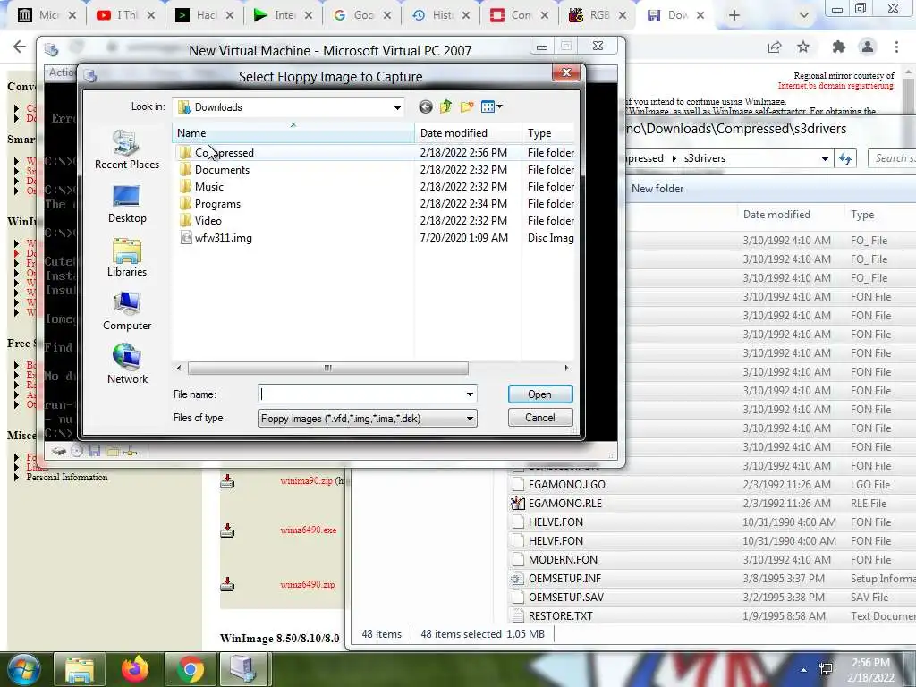Show hidden tray icons arrow
916x687 pixels.
point(804,670)
